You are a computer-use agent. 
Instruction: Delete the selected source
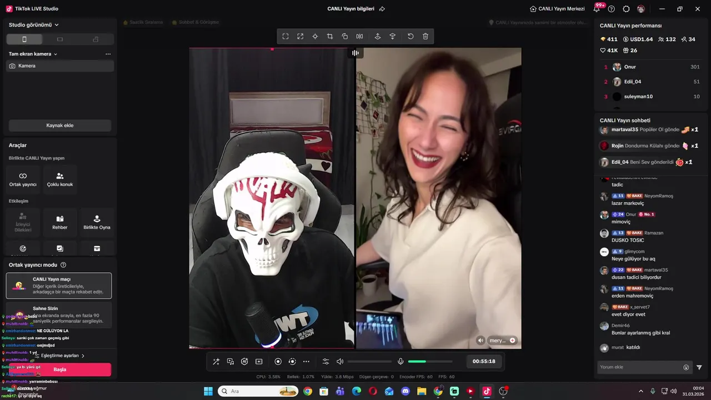(x=425, y=36)
